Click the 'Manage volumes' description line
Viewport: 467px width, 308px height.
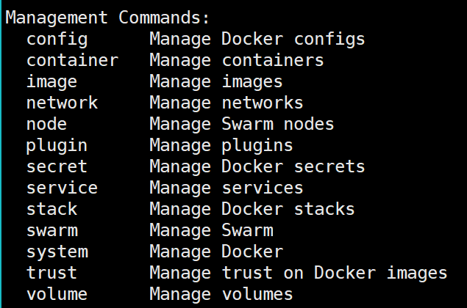pos(221,294)
